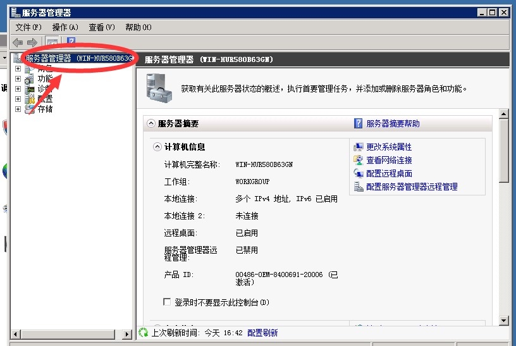Click the 配置 node icon in tree
Viewport: 516px width, 346px height.
click(x=29, y=99)
